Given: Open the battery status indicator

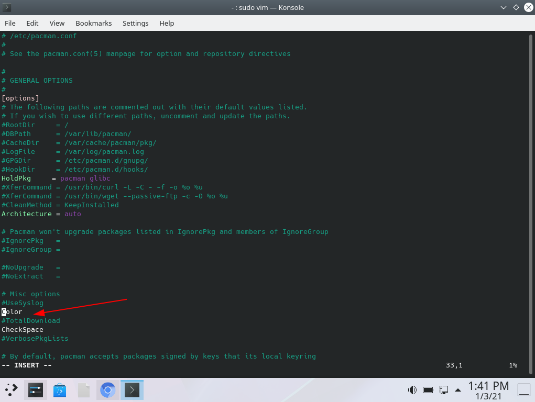Looking at the screenshot, I should click(x=428, y=390).
